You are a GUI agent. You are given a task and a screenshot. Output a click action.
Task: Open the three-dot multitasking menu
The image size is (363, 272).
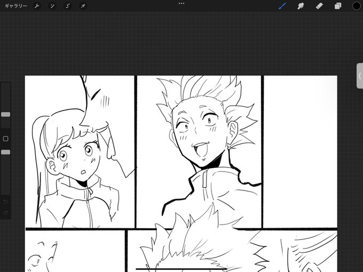pos(181,4)
